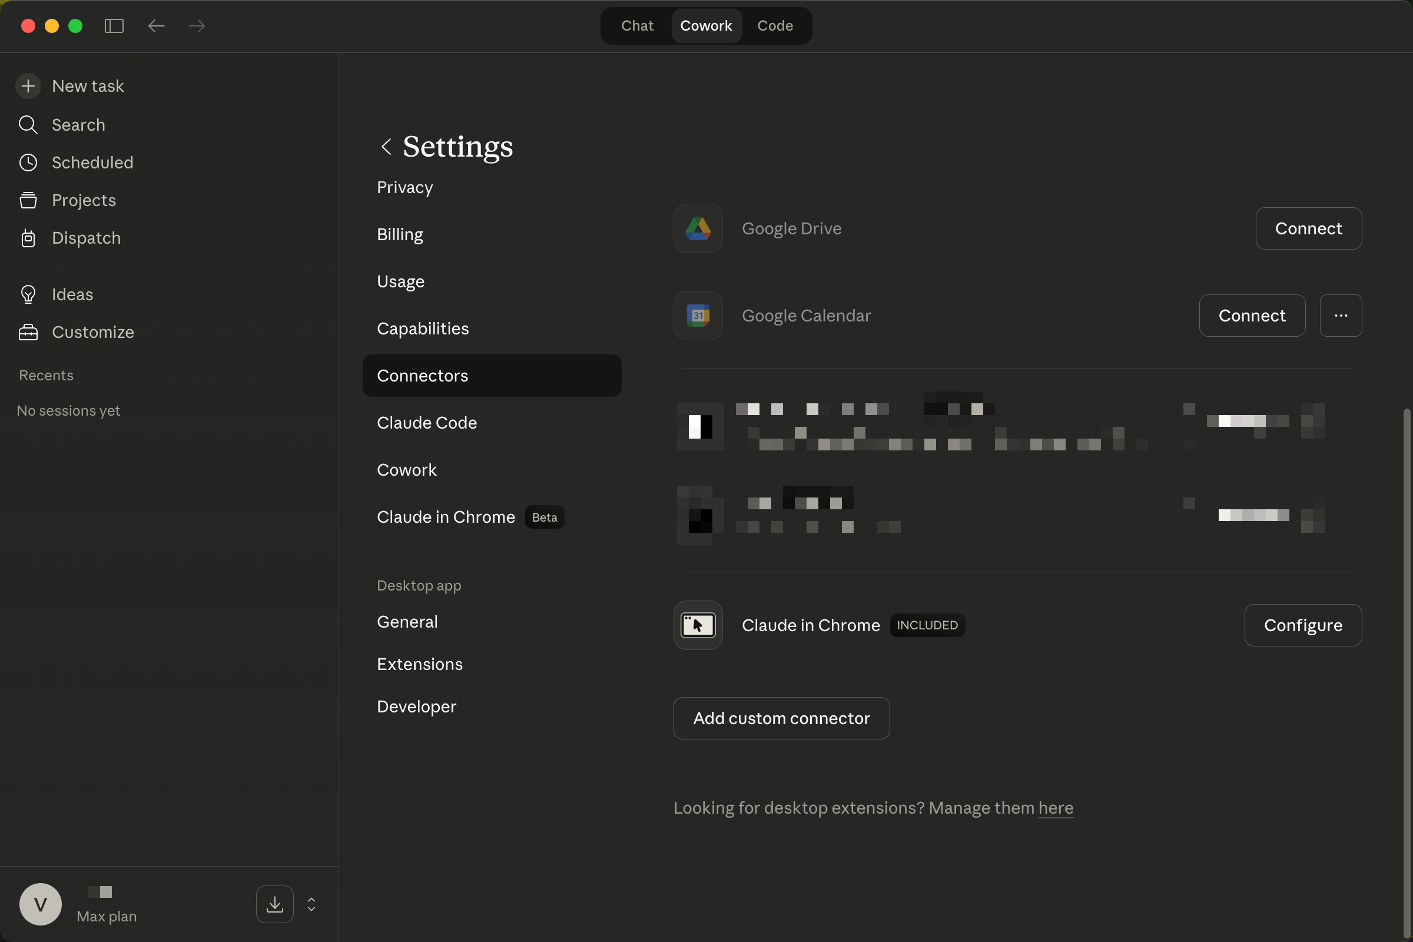This screenshot has width=1413, height=942.
Task: Navigate back with the left arrow
Action: coord(156,26)
